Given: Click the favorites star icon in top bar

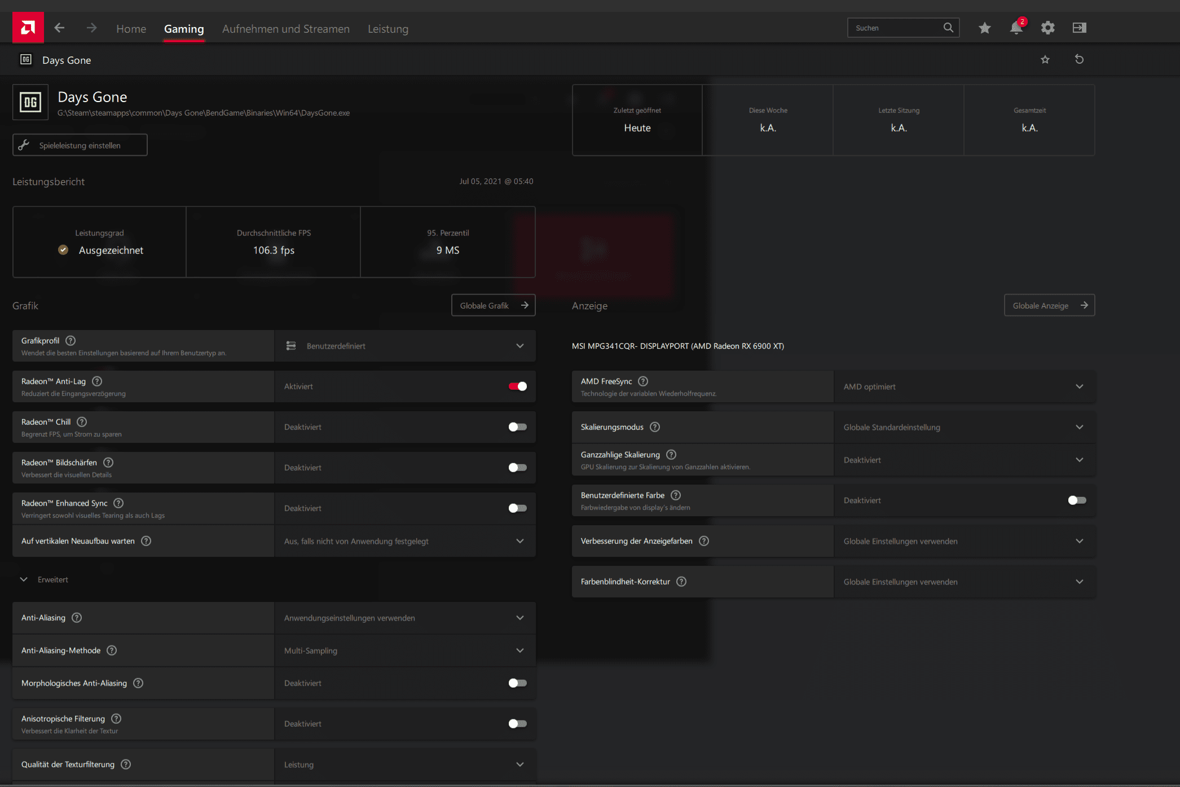Looking at the screenshot, I should click(x=984, y=28).
